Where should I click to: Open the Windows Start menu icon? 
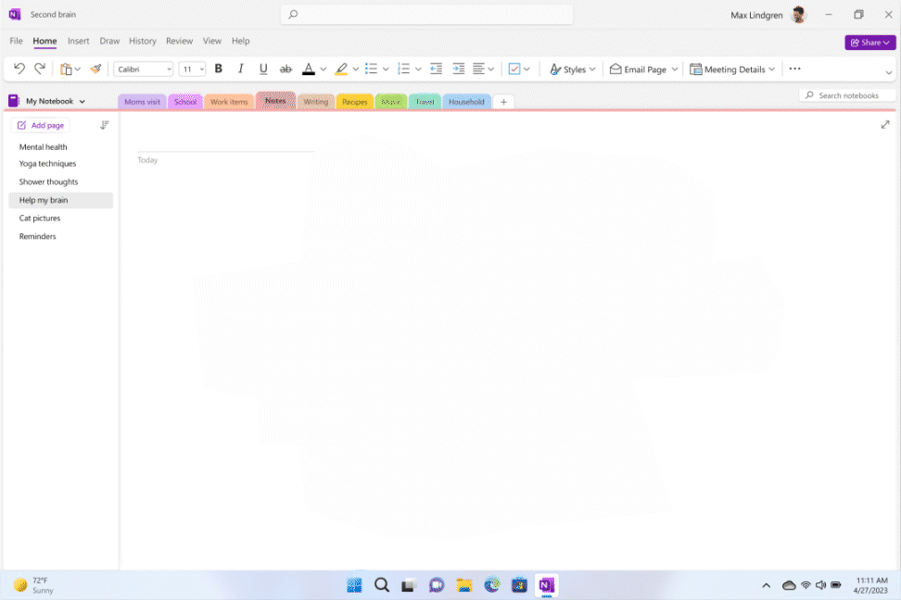point(354,585)
